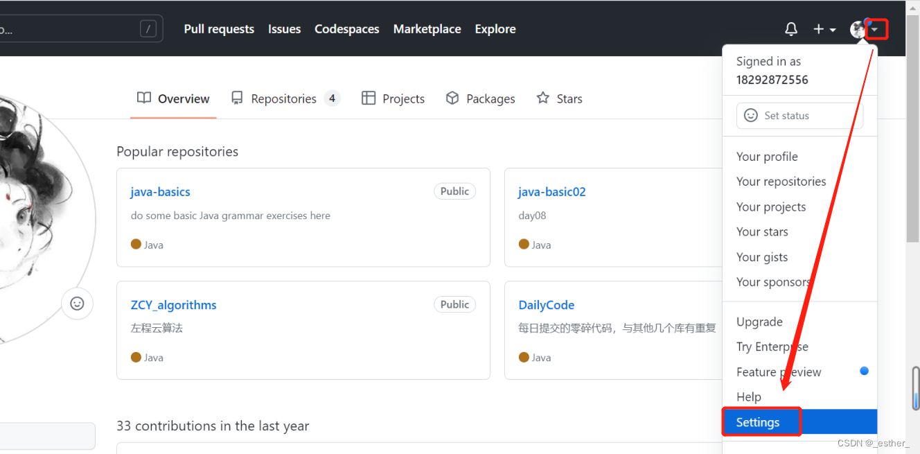Open the java-basics repository
920x454 pixels.
tap(160, 192)
